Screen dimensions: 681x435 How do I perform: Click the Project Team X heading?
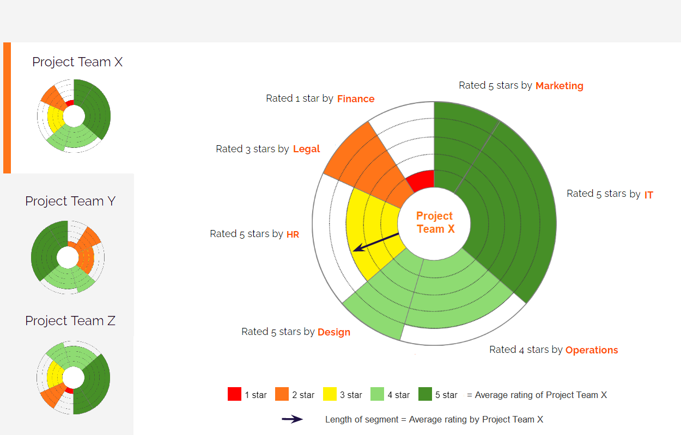(x=77, y=62)
